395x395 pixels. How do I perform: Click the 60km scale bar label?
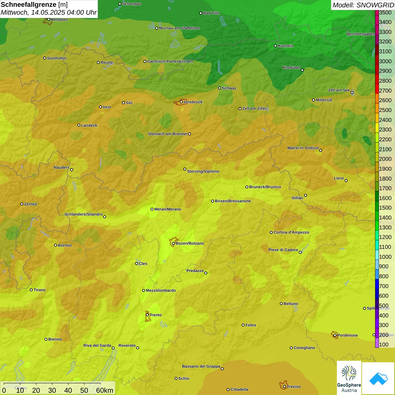pos(105,390)
